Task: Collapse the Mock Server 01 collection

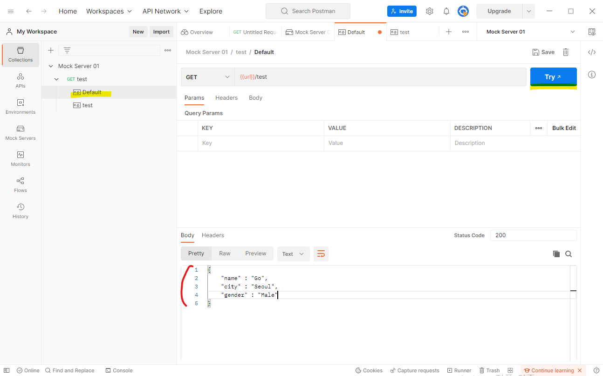Action: click(x=51, y=66)
